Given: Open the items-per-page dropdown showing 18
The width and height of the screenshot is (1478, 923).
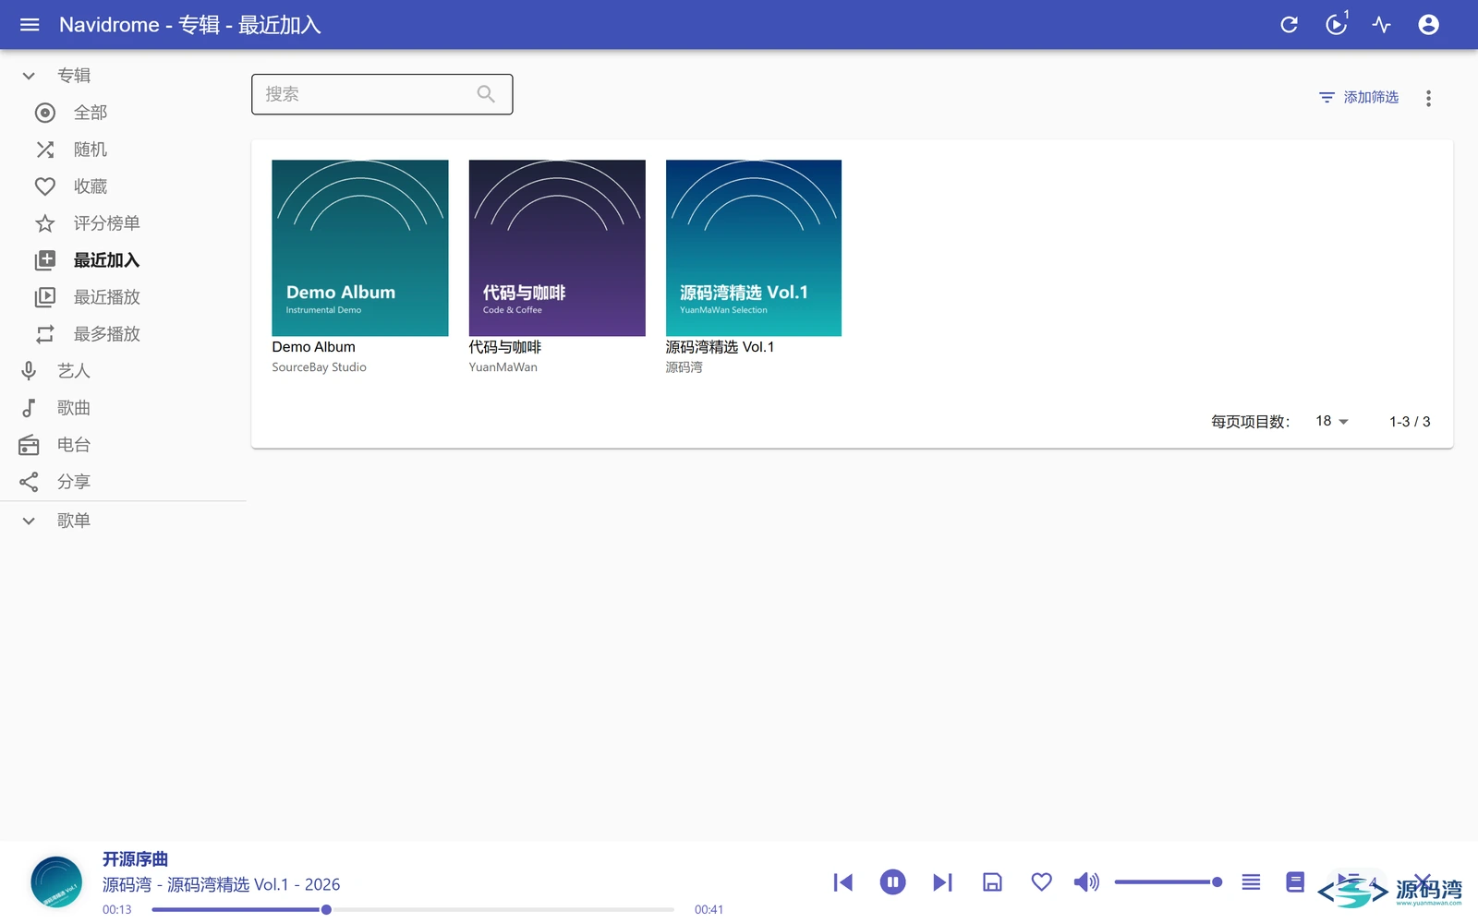Looking at the screenshot, I should click(x=1332, y=422).
